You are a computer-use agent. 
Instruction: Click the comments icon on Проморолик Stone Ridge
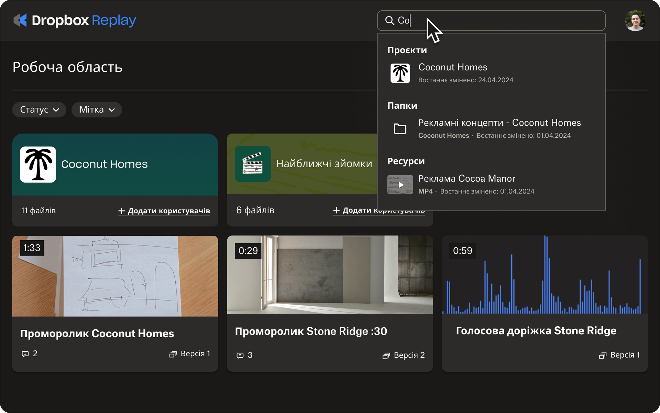click(240, 355)
